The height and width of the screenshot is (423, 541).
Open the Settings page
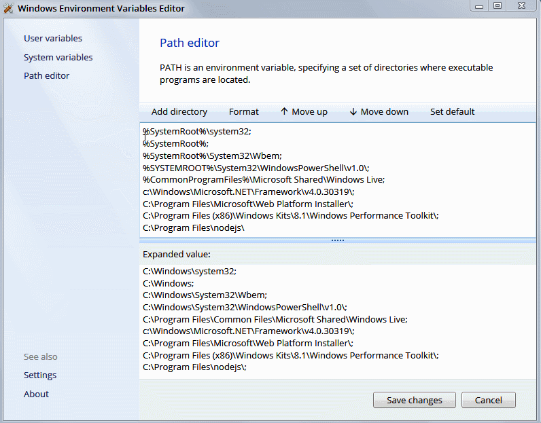click(40, 375)
